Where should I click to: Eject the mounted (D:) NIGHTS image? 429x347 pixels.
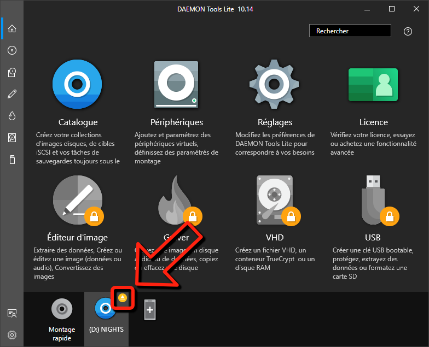pyautogui.click(x=123, y=298)
